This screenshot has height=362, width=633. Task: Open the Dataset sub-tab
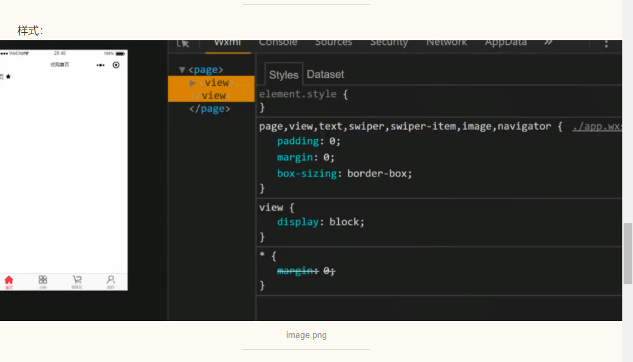(x=326, y=74)
